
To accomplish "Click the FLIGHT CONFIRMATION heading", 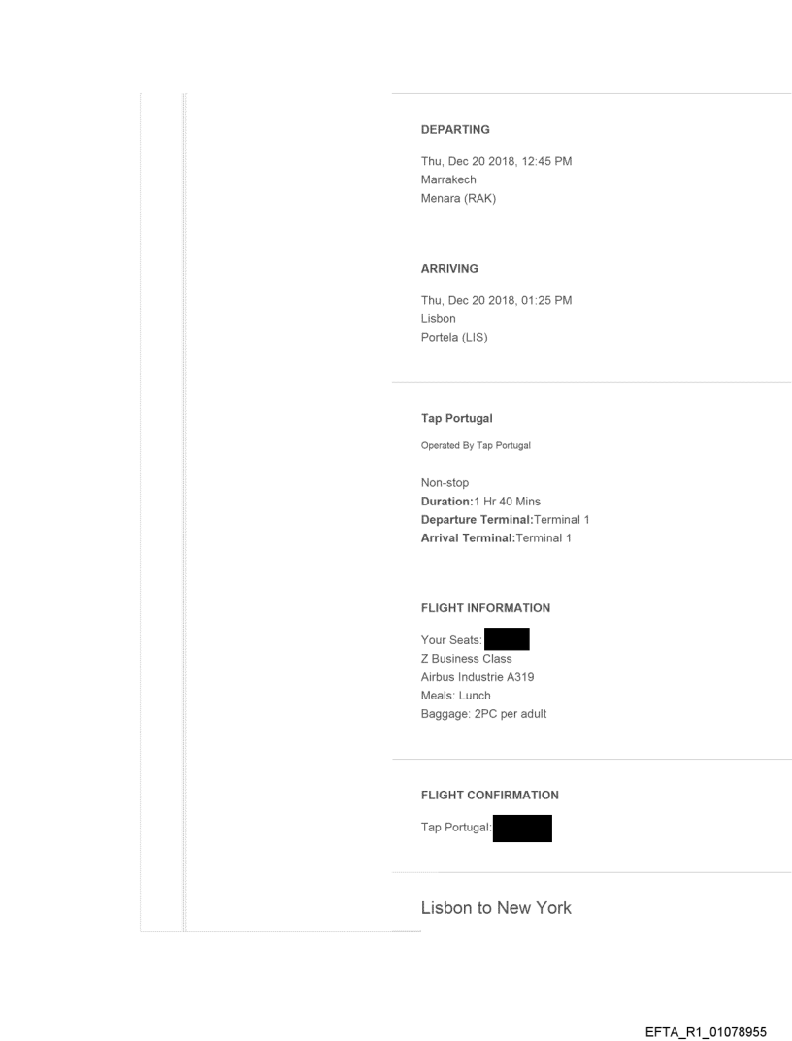I will (489, 795).
